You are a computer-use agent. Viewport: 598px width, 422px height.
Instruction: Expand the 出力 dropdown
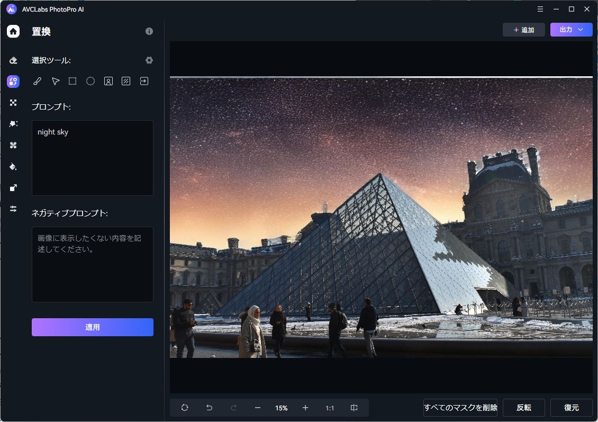click(x=571, y=30)
